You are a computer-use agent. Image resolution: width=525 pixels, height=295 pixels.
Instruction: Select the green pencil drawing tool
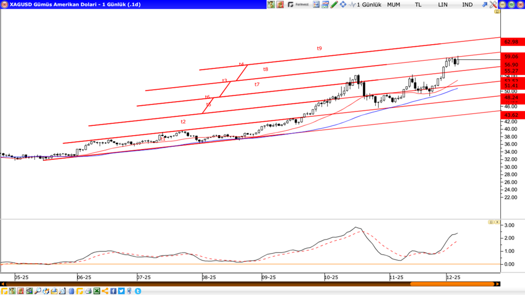pyautogui.click(x=334, y=4)
